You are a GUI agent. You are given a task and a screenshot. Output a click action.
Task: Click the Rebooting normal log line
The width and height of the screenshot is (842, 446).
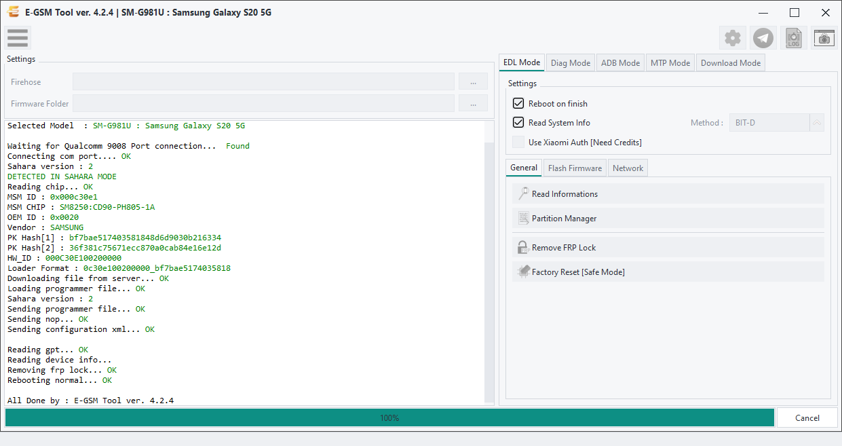(x=60, y=380)
